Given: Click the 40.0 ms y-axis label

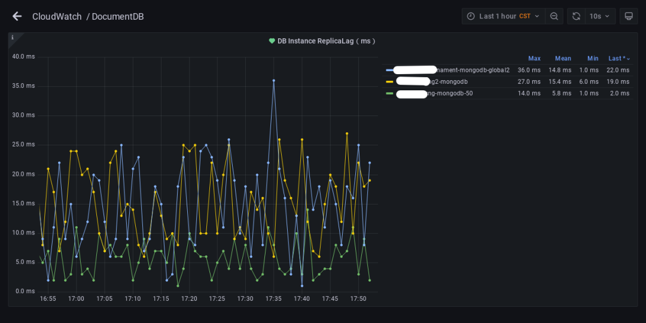Looking at the screenshot, I should [x=24, y=56].
